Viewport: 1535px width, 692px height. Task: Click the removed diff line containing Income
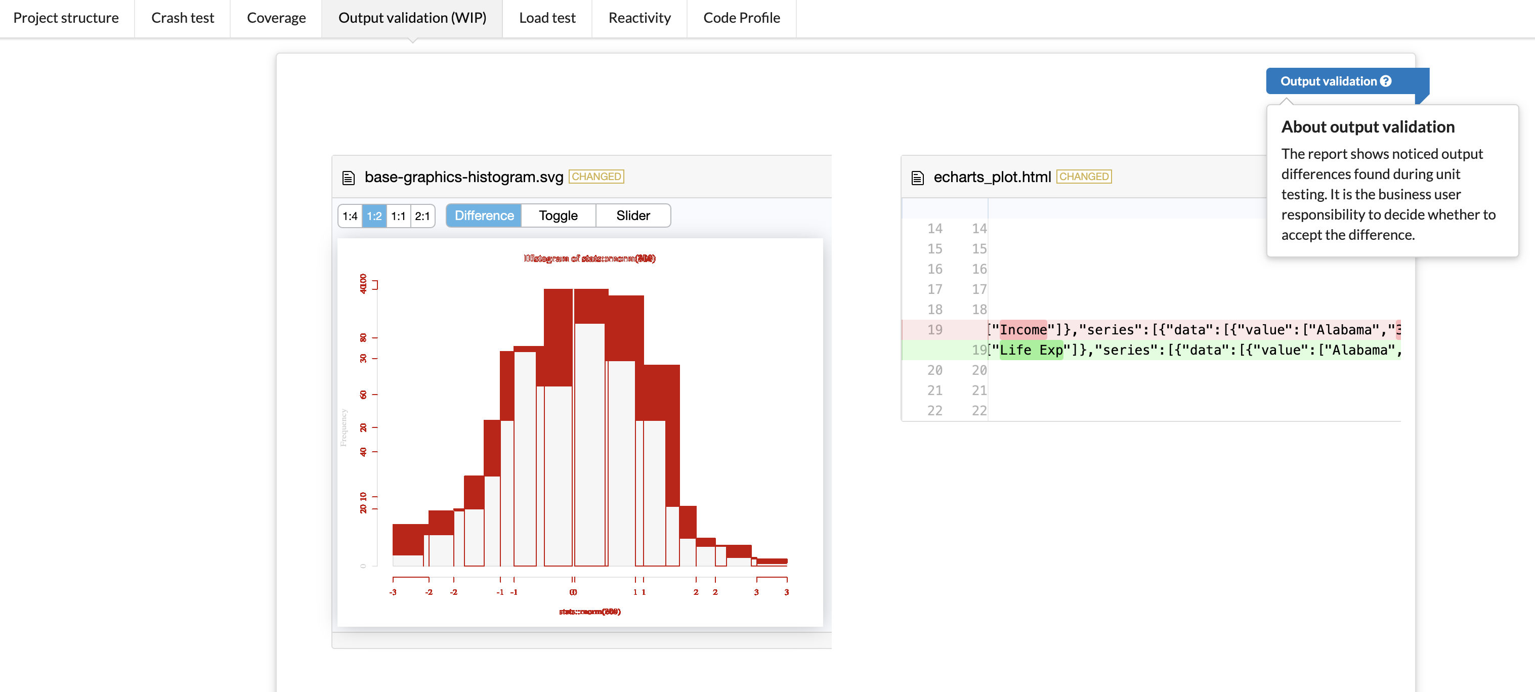(x=1152, y=330)
